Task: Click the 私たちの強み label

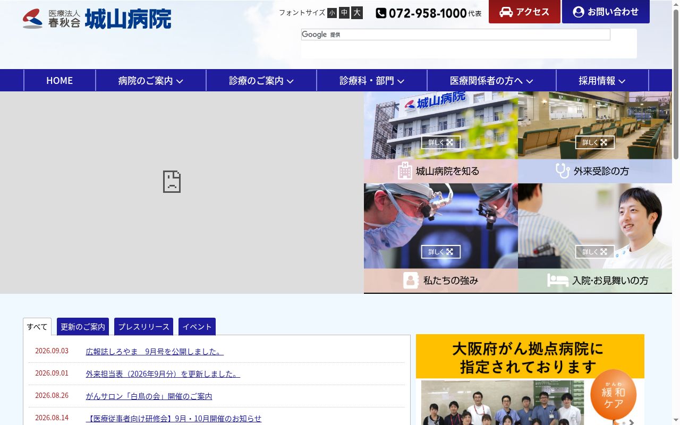Action: (x=451, y=280)
